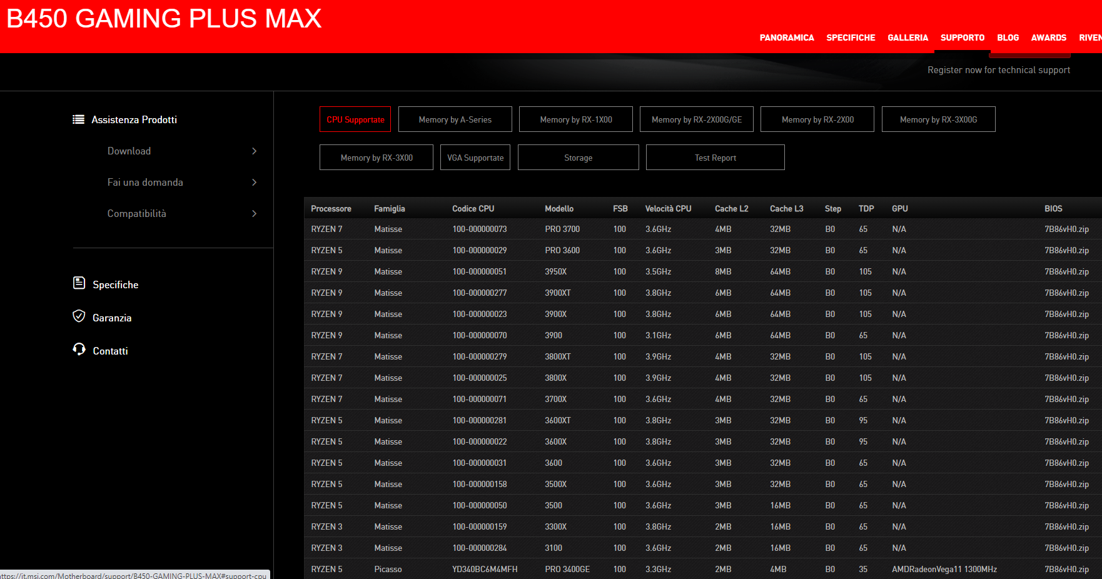
Task: Click model 3600XT cell
Action: pyautogui.click(x=558, y=420)
